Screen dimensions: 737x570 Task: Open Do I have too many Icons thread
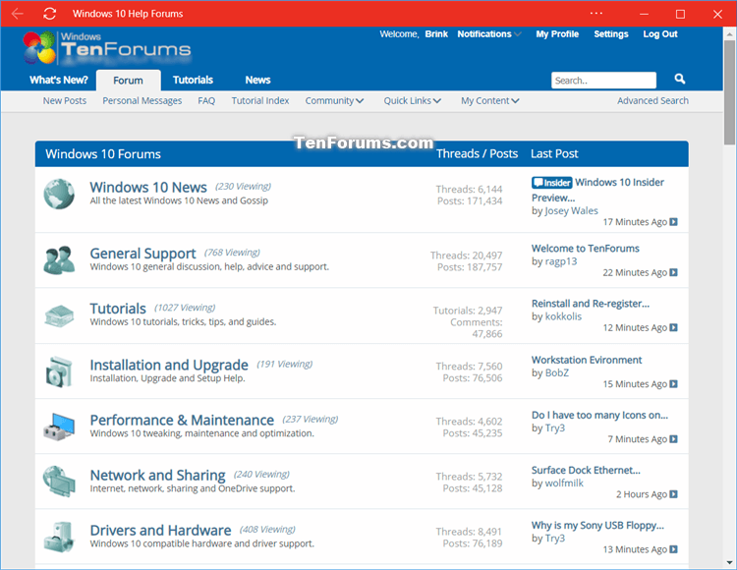click(599, 415)
